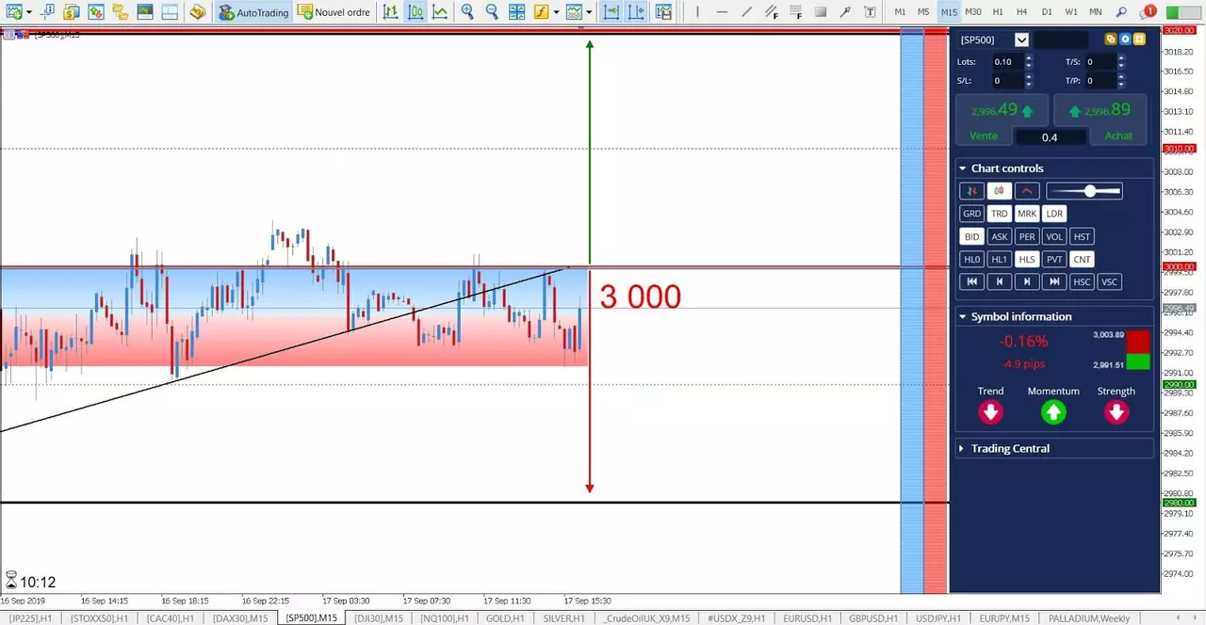The height and width of the screenshot is (625, 1206).
Task: Click the Lots input field
Action: 1006,61
